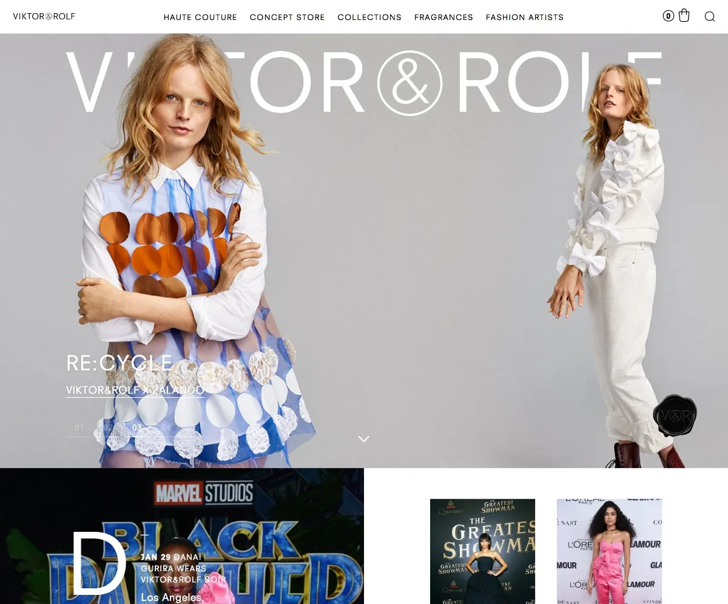Open the Collections menu
This screenshot has width=728, height=604.
(x=369, y=17)
